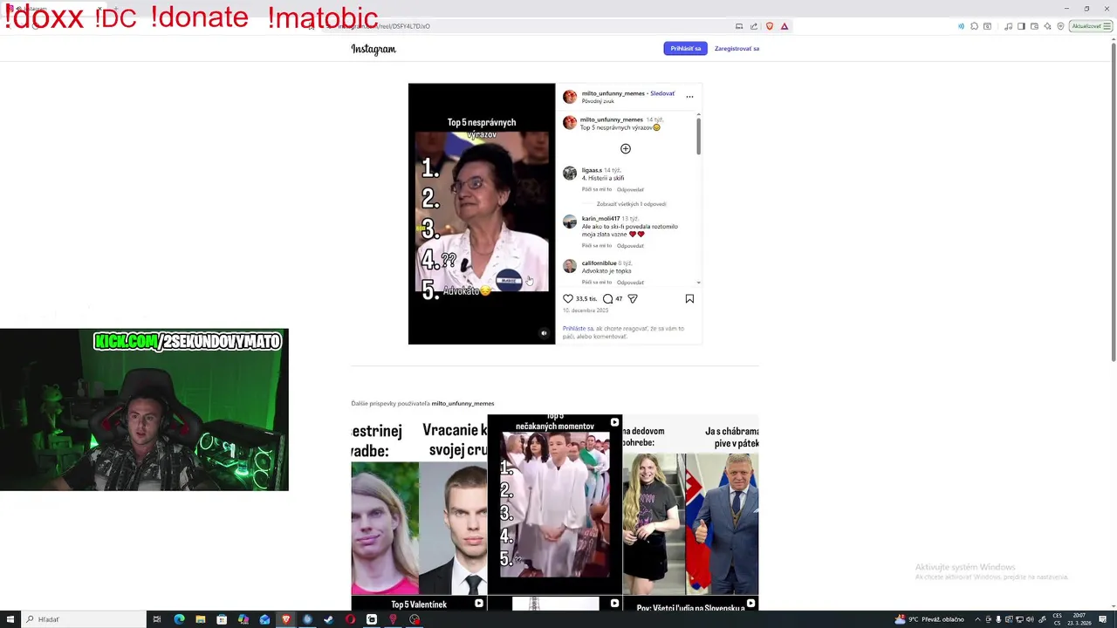This screenshot has height=628, width=1117.
Task: Open the three-dot more options menu on post
Action: click(689, 97)
